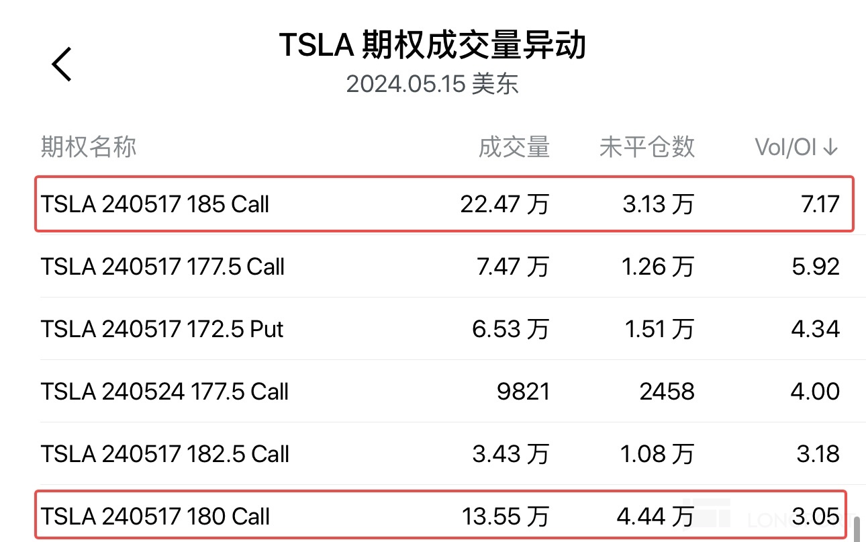This screenshot has height=542, width=866.
Task: Open TSLA 240517 180 Call row
Action: click(x=156, y=516)
